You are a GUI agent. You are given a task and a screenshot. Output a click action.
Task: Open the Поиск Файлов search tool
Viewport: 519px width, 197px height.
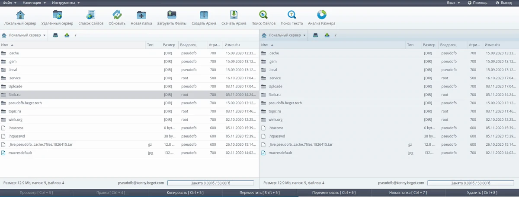263,15
